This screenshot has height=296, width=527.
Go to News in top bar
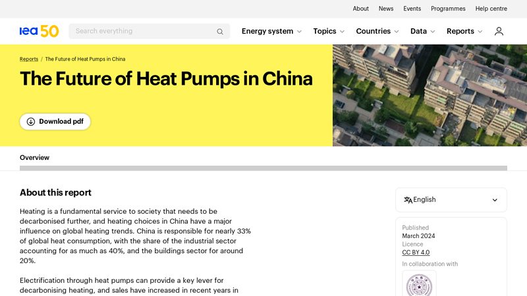coord(386,9)
